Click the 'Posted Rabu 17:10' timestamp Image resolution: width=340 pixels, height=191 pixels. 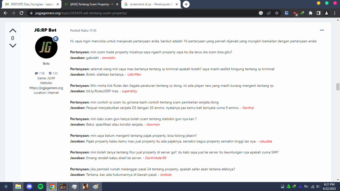point(83,31)
